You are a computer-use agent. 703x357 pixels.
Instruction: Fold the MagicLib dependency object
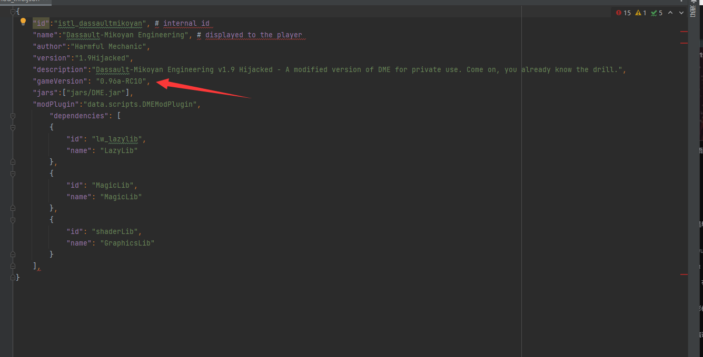click(x=13, y=174)
